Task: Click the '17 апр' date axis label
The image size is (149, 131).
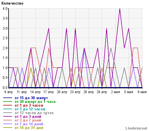Action: [x=48, y=92]
